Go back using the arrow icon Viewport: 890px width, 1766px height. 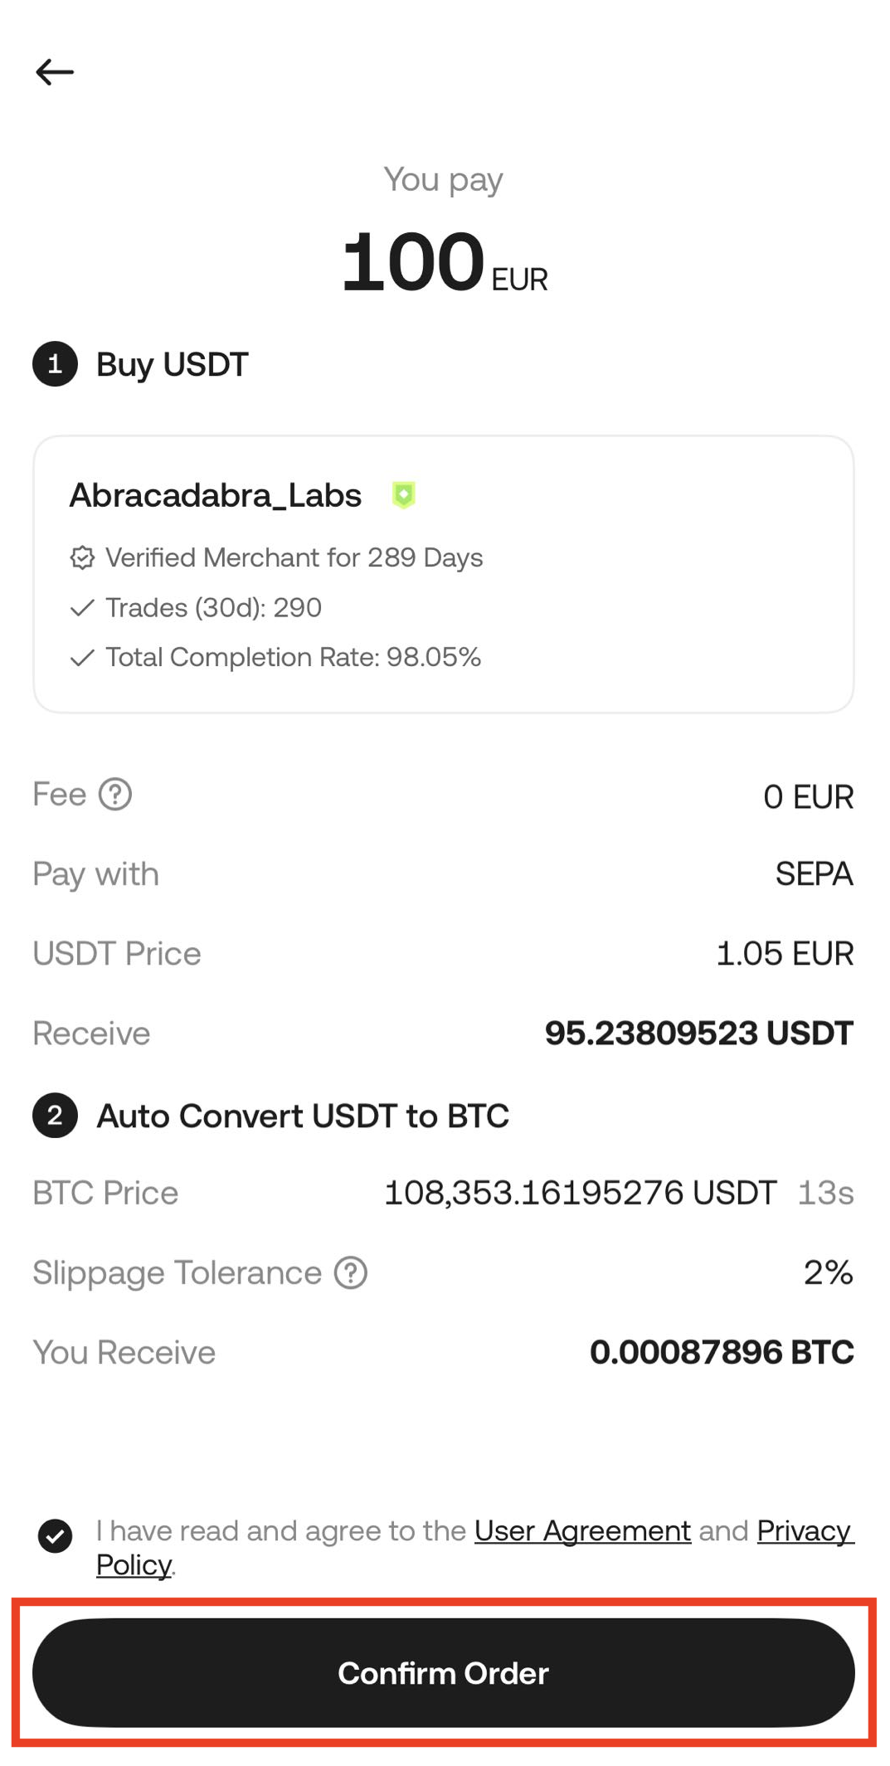(x=55, y=72)
